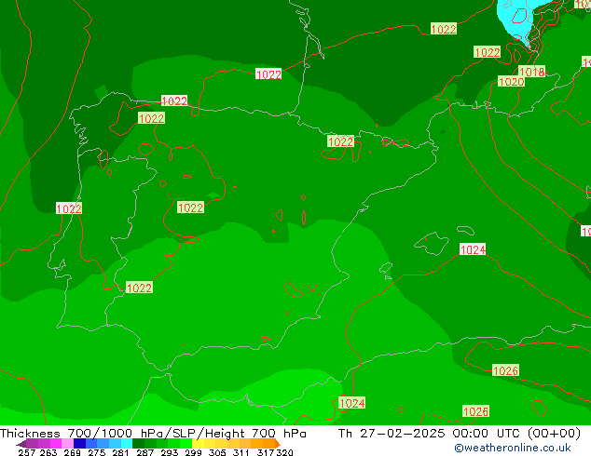Image resolution: width=591 pixels, height=456 pixels.
Task: Click the 1022 label over the Pyrenees
Action: coord(341,141)
